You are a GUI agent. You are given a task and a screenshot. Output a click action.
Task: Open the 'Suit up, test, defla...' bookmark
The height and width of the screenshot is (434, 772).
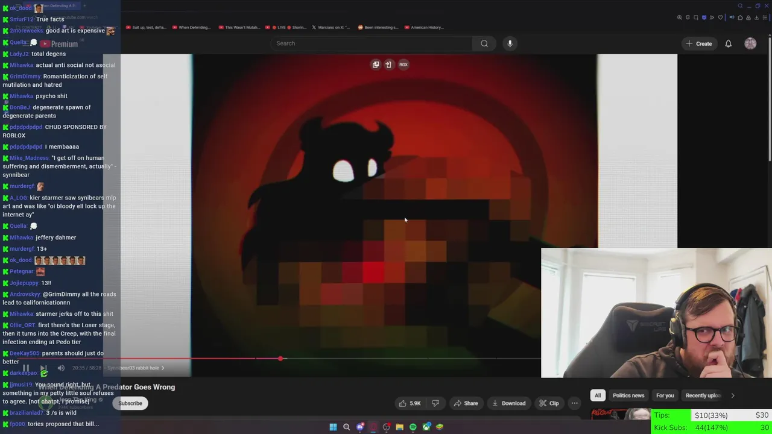[x=145, y=27]
